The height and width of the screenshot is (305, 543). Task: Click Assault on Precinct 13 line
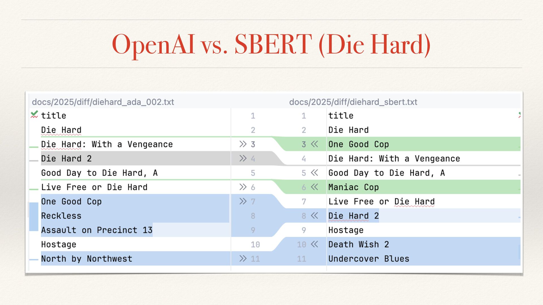click(97, 230)
